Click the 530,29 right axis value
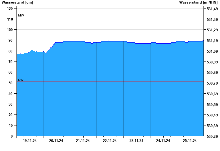 pyautogui.click(x=212, y=136)
